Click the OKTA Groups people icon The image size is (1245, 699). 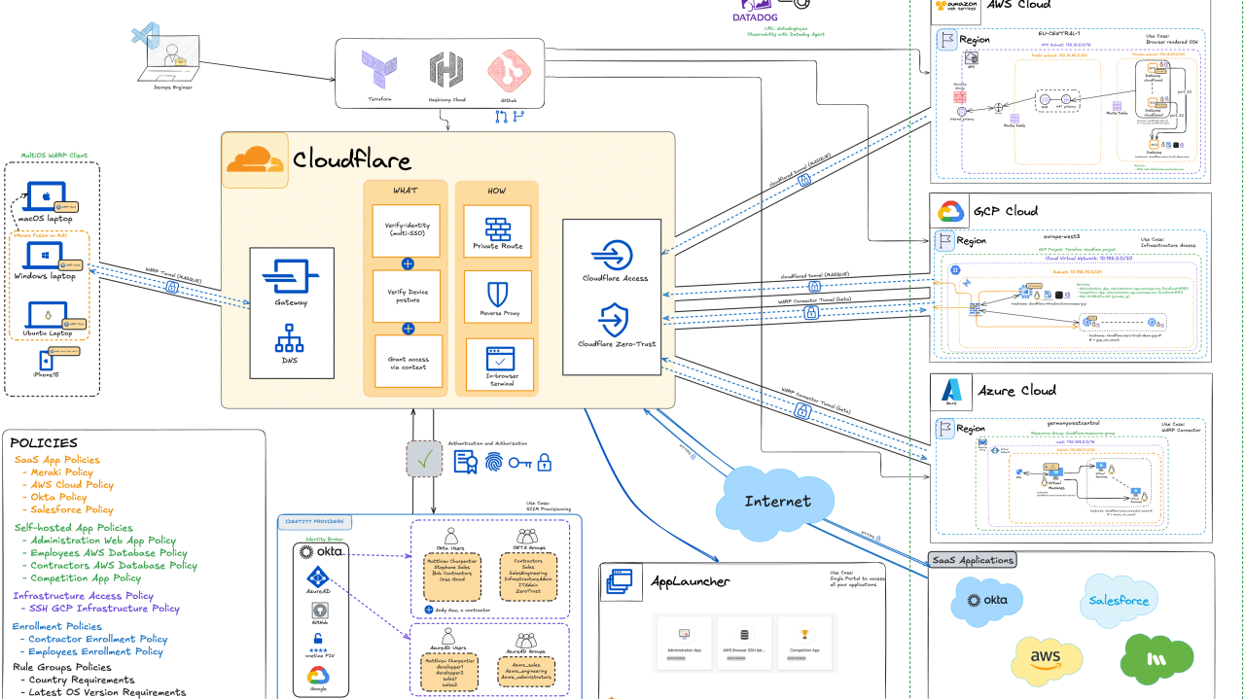[x=527, y=536]
